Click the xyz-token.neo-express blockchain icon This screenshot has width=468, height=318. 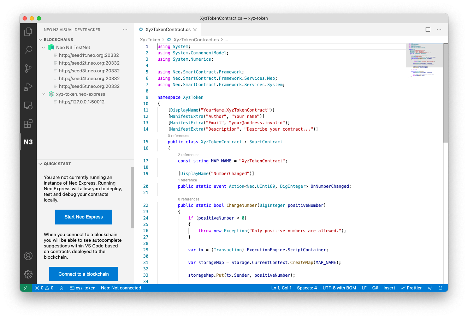pyautogui.click(x=51, y=94)
